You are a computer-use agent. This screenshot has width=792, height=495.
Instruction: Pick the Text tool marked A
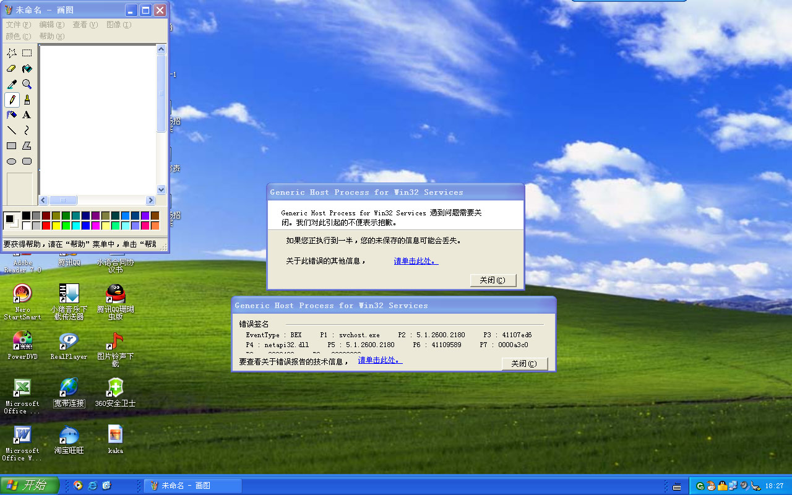pyautogui.click(x=27, y=115)
